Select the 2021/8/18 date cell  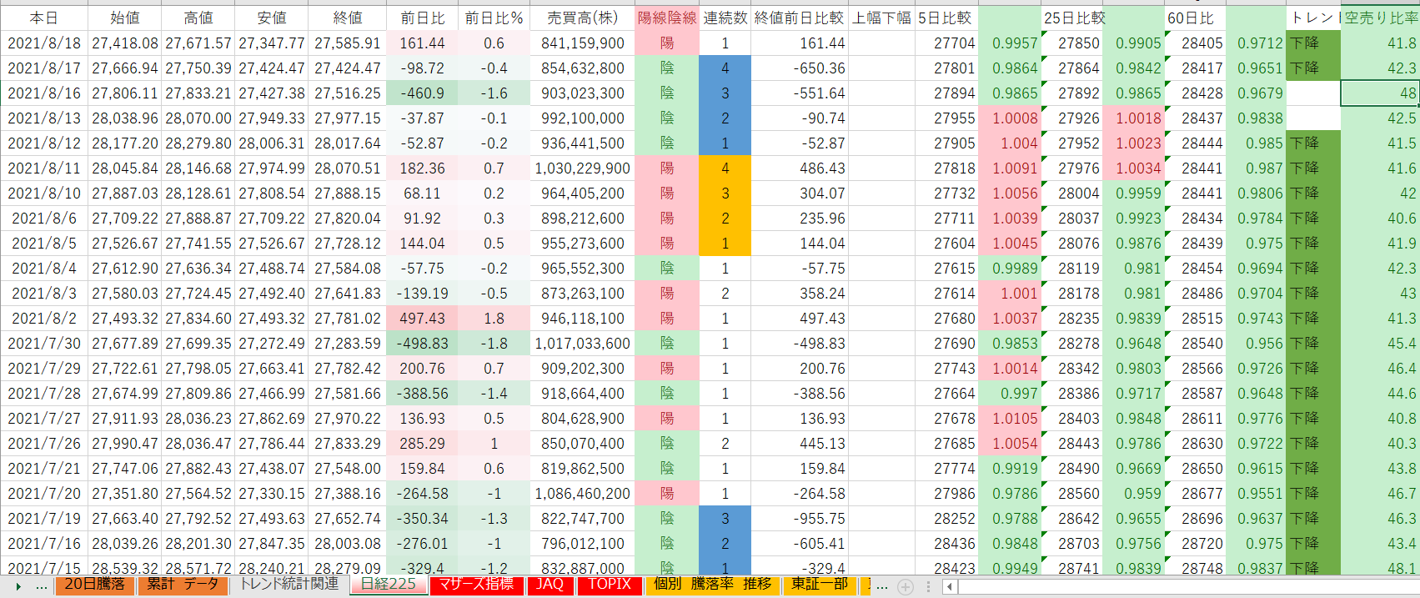(44, 43)
